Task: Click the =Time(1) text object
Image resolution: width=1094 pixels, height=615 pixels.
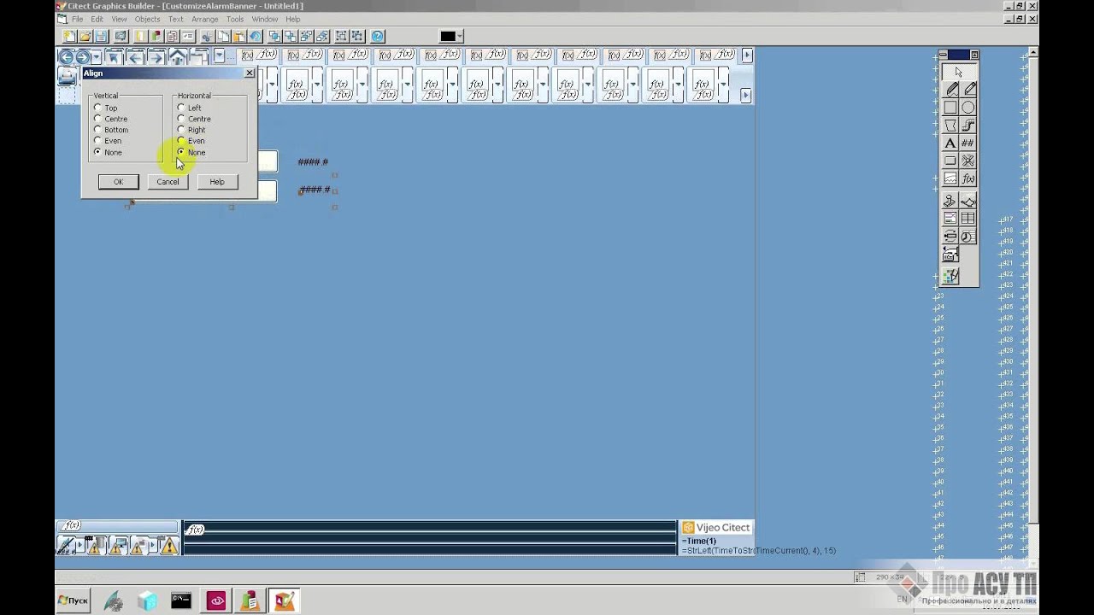Action: pyautogui.click(x=699, y=542)
